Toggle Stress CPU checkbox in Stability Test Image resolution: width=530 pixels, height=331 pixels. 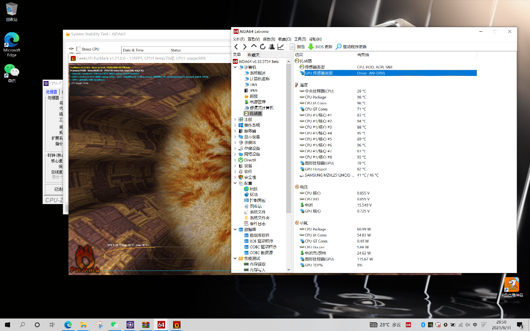coord(79,49)
